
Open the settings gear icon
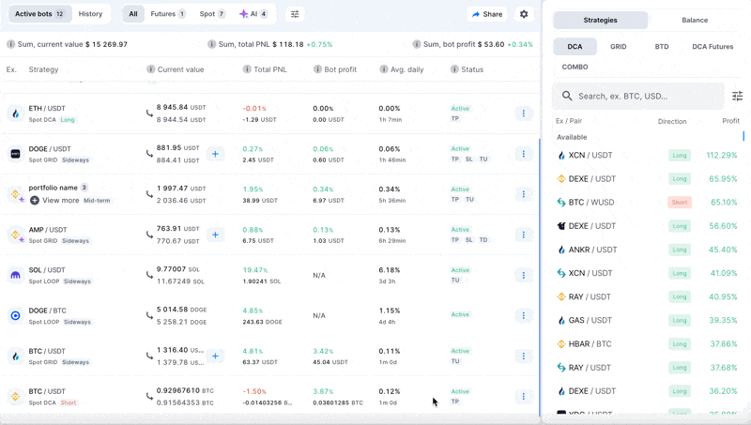coord(524,14)
